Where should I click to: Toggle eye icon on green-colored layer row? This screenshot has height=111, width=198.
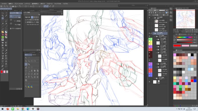click(x=149, y=39)
